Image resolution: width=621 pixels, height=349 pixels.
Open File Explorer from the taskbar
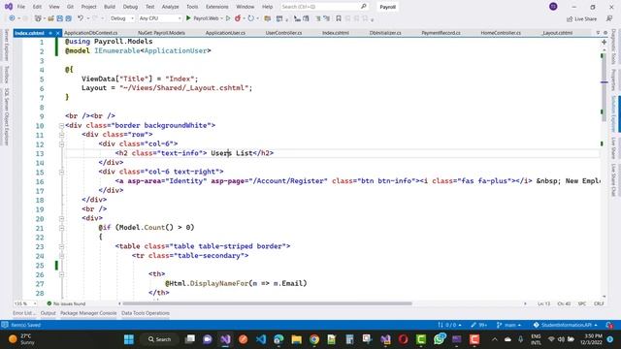coord(296,339)
